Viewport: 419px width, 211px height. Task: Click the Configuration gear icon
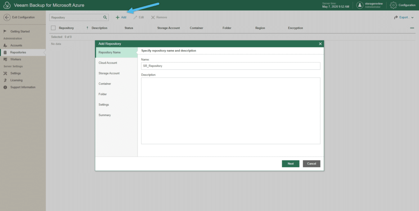(393, 5)
